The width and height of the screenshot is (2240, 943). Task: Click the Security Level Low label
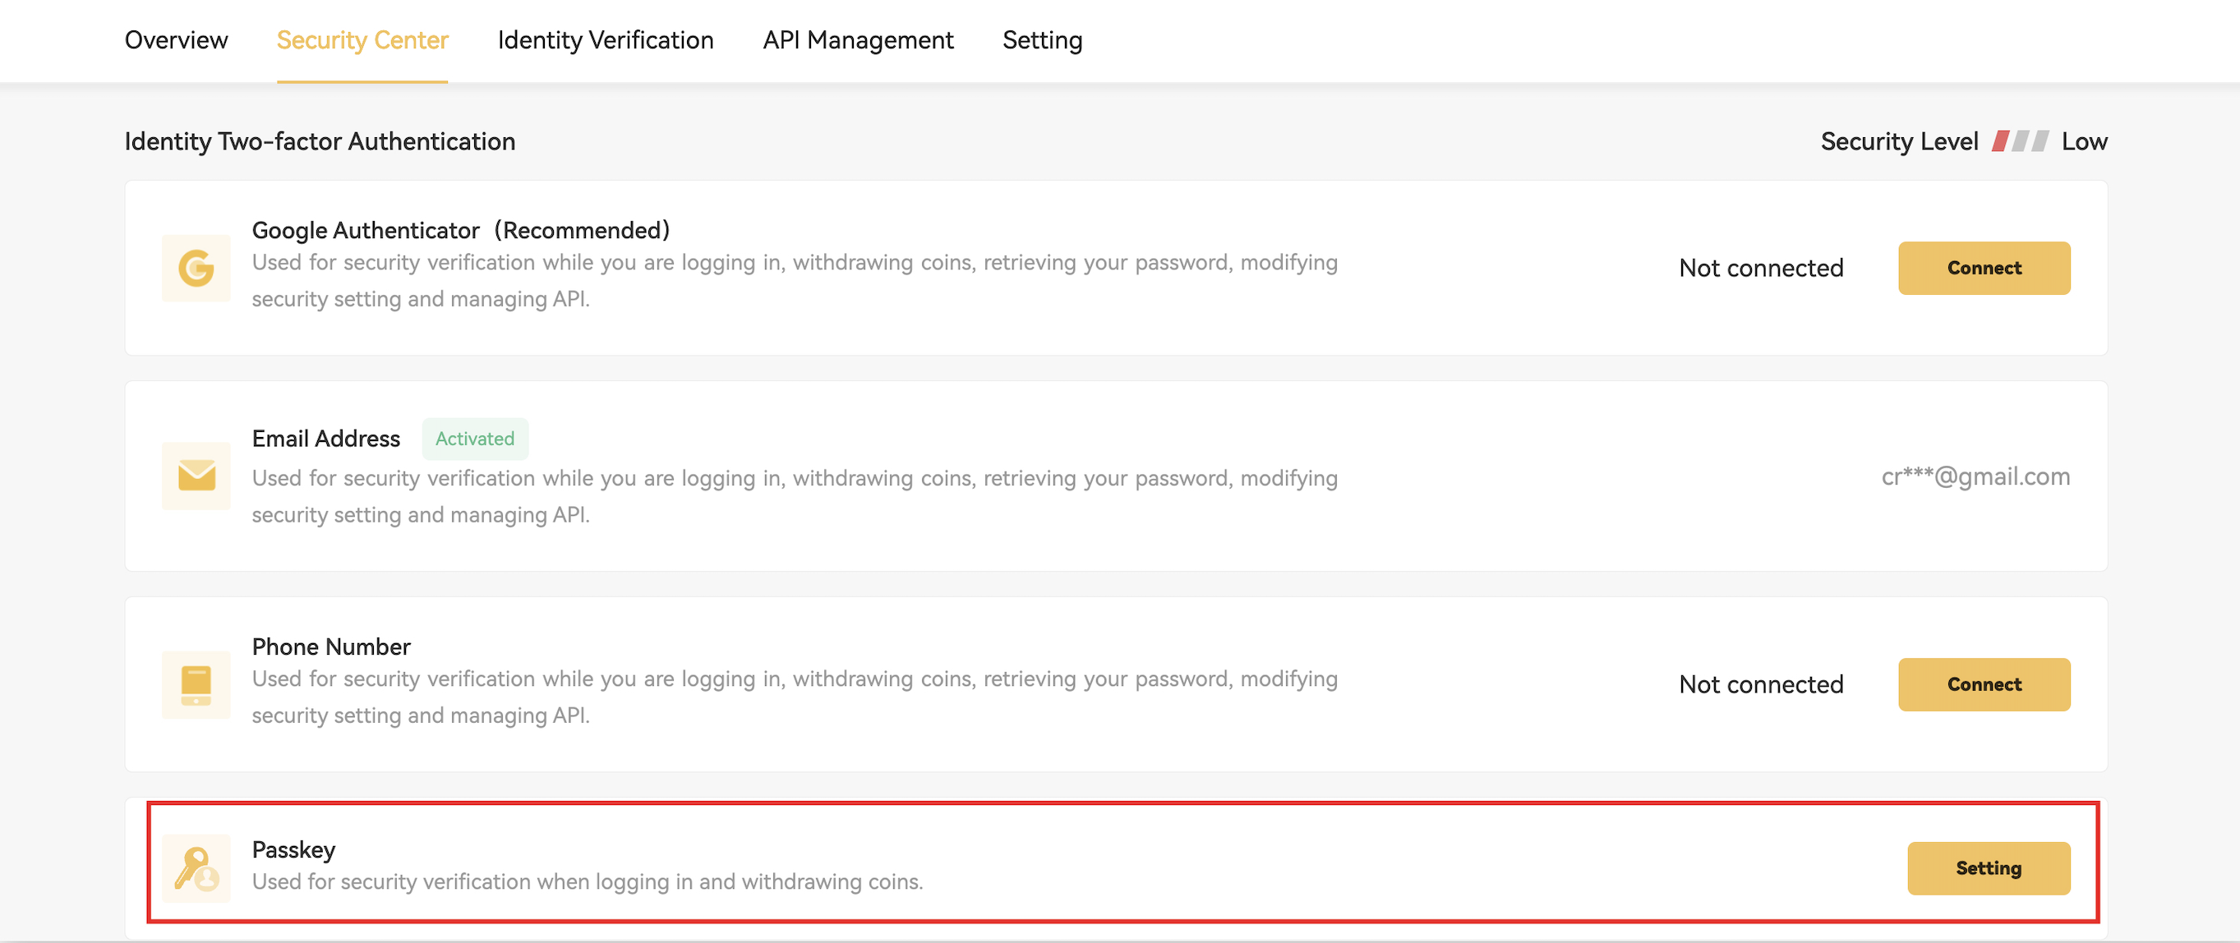[x=2084, y=140]
